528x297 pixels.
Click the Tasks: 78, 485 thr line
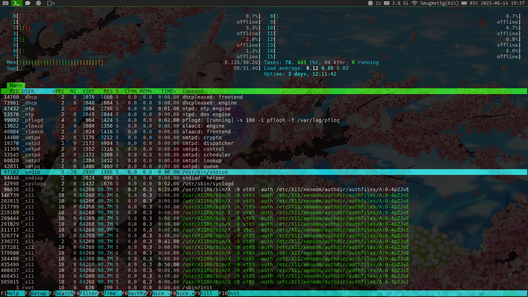tap(321, 62)
